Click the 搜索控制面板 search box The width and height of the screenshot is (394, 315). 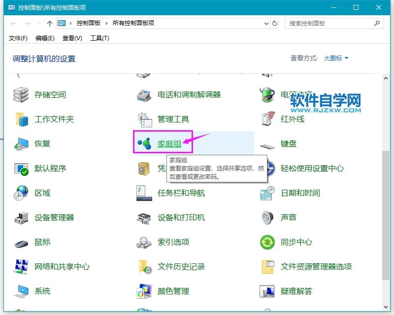[330, 23]
